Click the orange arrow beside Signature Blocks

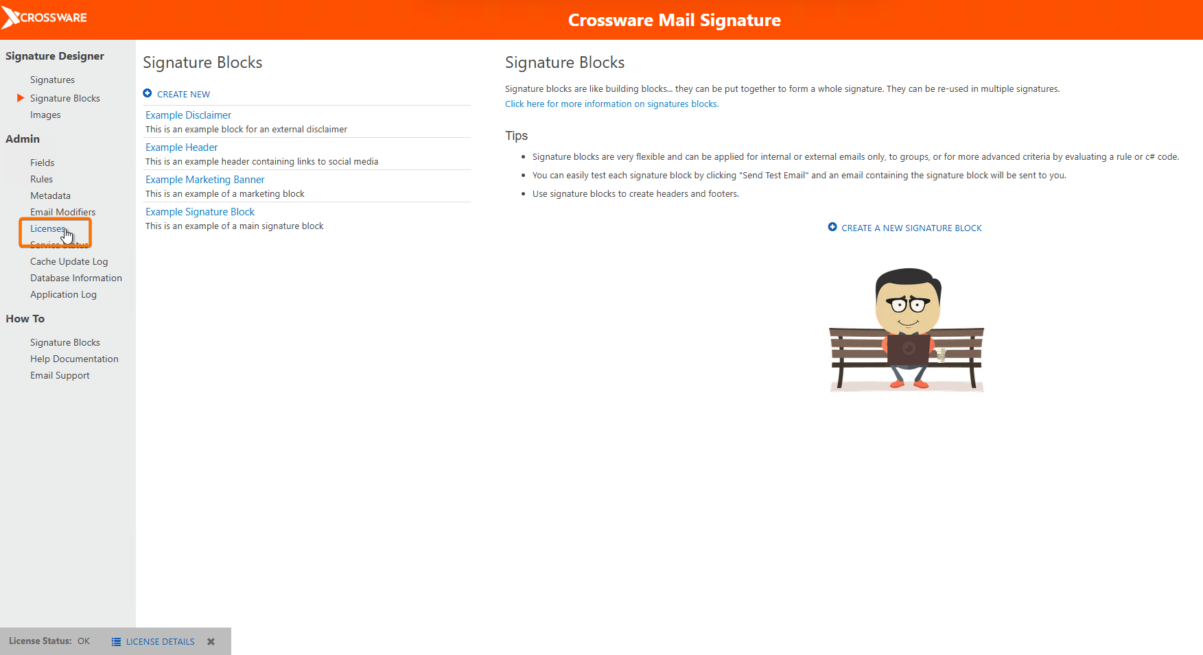coord(21,98)
